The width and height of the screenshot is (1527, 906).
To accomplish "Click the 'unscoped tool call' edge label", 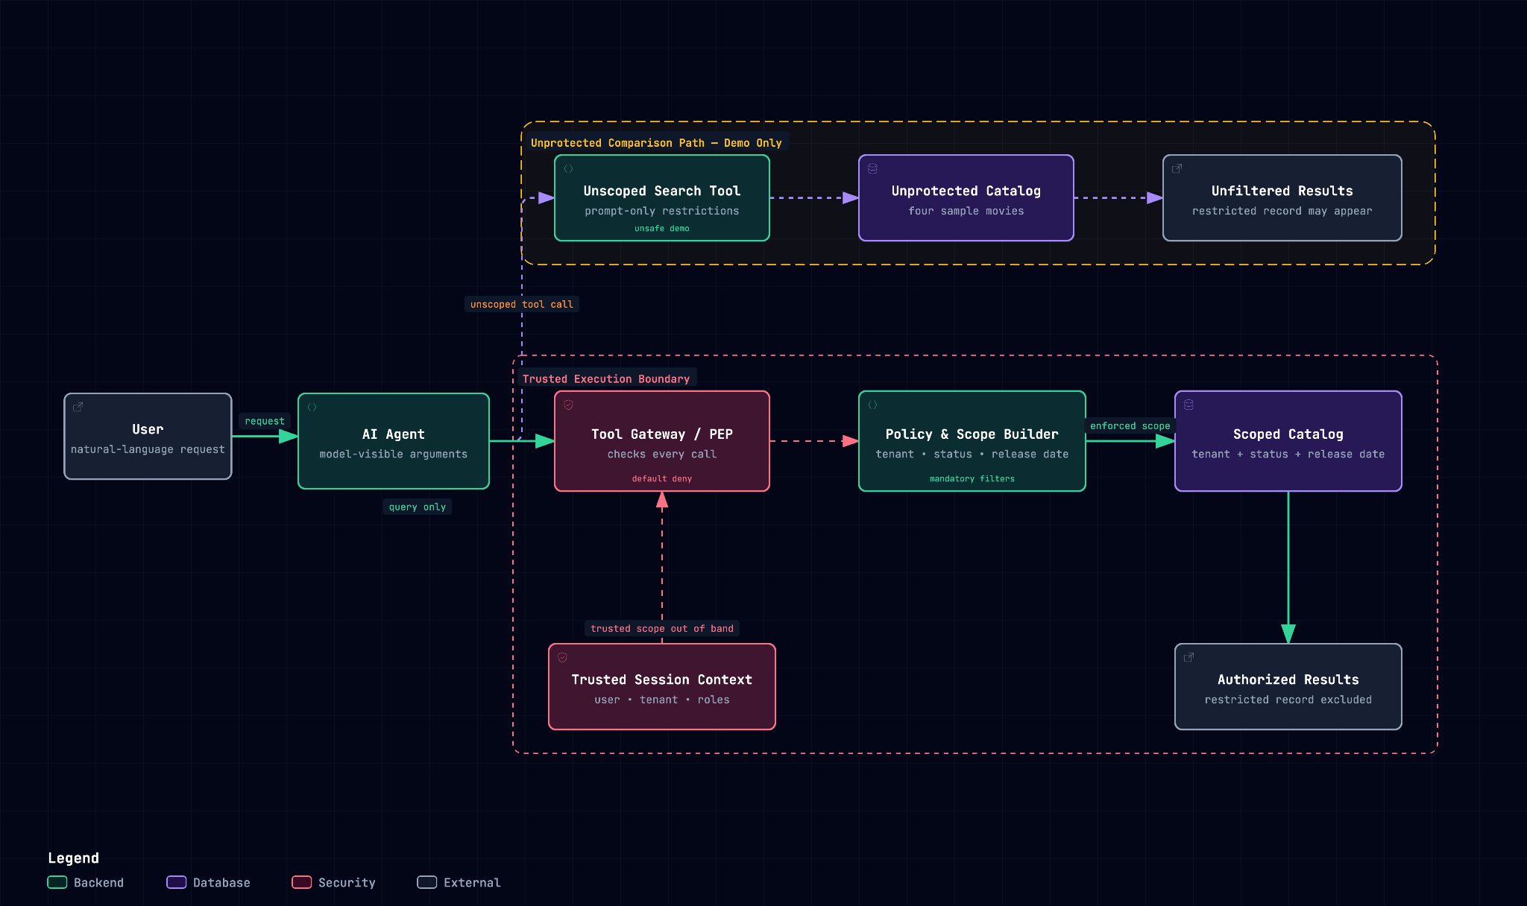I will 522,304.
